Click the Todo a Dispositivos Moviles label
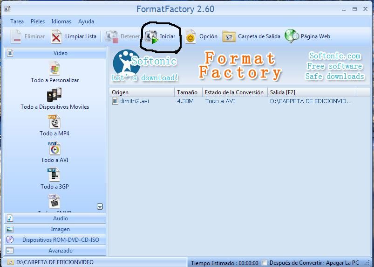 [x=54, y=106]
